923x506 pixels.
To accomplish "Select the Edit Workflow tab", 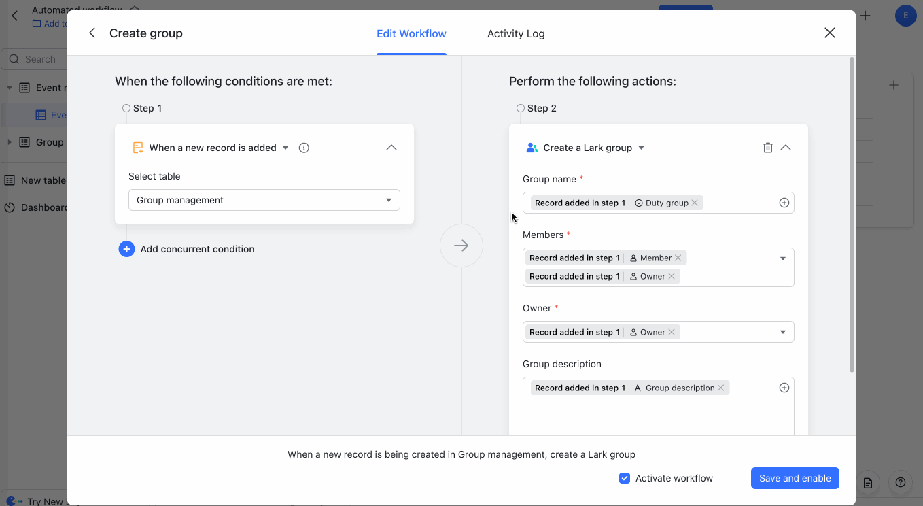I will 411,33.
